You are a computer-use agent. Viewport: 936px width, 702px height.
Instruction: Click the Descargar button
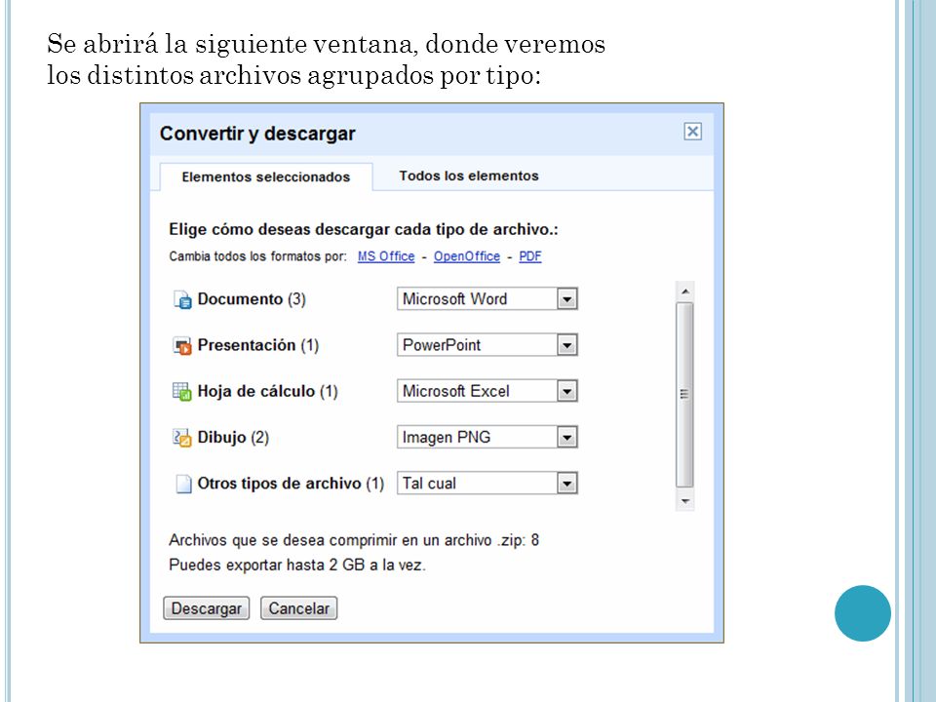(207, 608)
